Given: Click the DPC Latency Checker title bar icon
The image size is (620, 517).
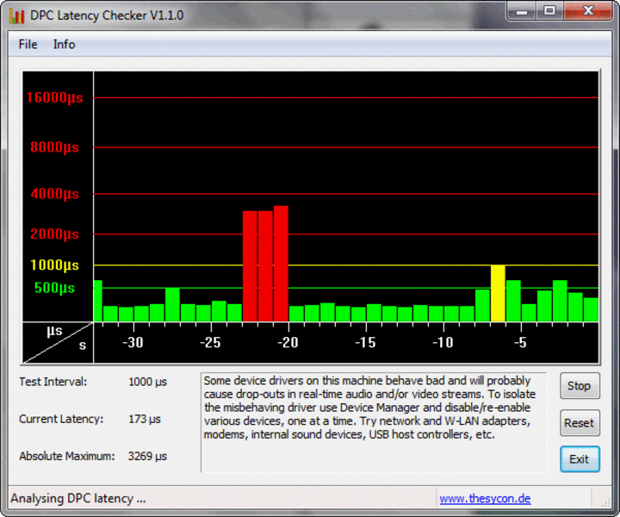Looking at the screenshot, I should 17,16.
